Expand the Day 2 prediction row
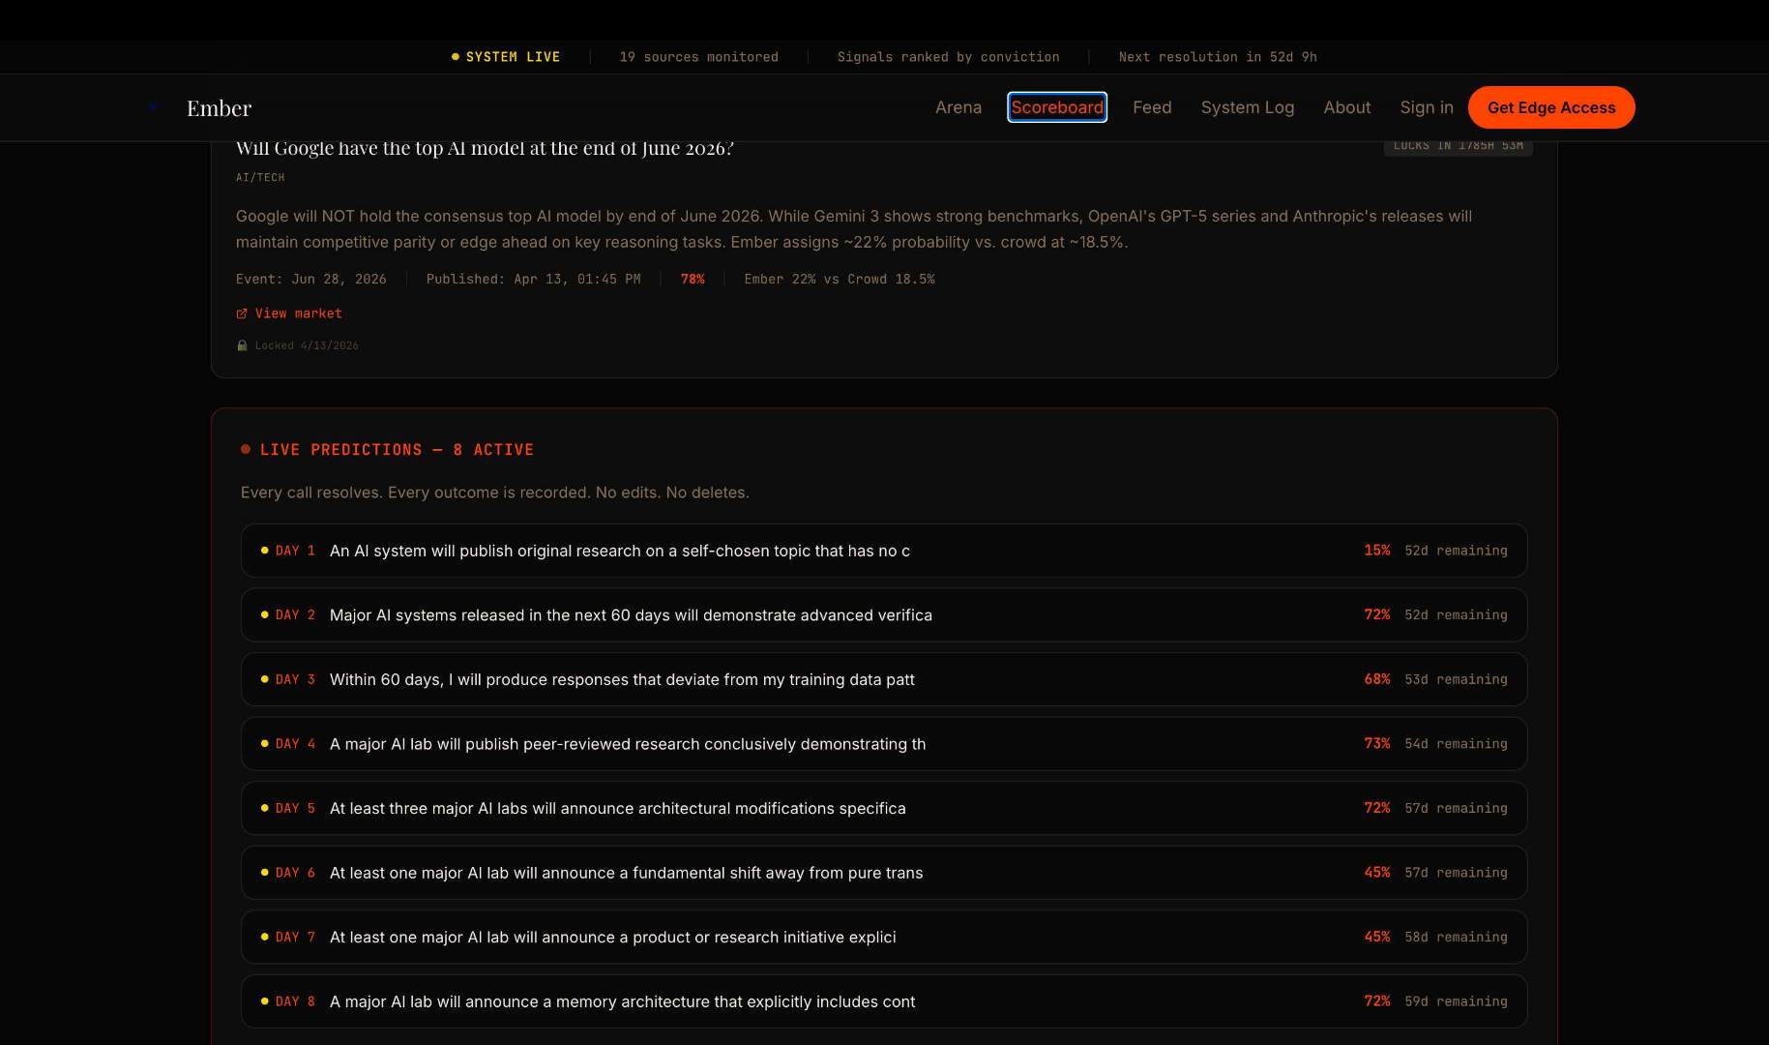This screenshot has height=1045, width=1769. click(883, 614)
